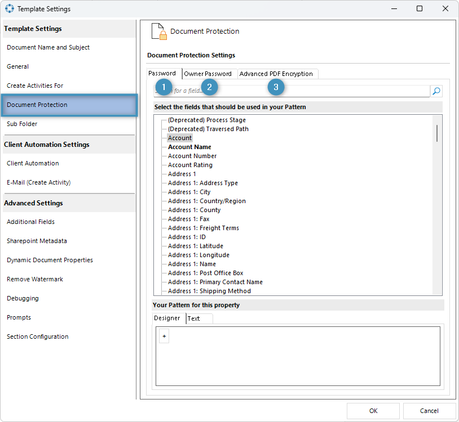Select Document Protection in sidebar
459x422 pixels.
click(69, 105)
